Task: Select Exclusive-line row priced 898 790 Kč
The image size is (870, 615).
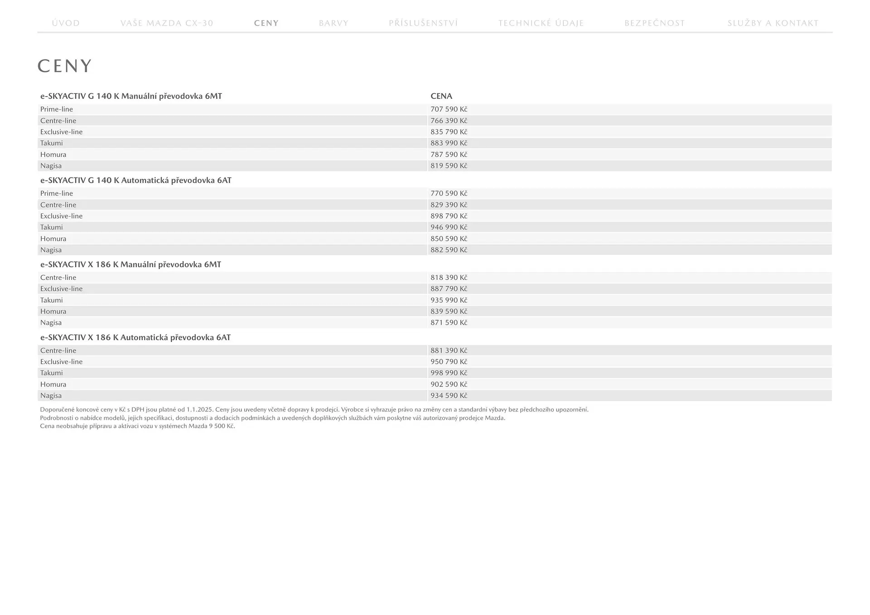Action: coord(61,216)
